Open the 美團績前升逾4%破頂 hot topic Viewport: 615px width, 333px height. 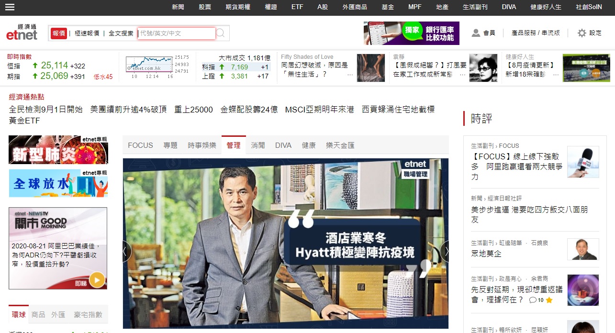pyautogui.click(x=128, y=110)
